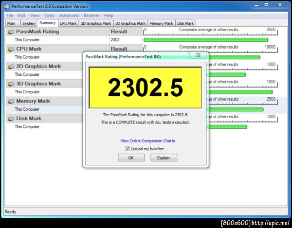The width and height of the screenshot is (292, 228).
Task: Select This Computer under Disk Mark
Action: coord(27,127)
